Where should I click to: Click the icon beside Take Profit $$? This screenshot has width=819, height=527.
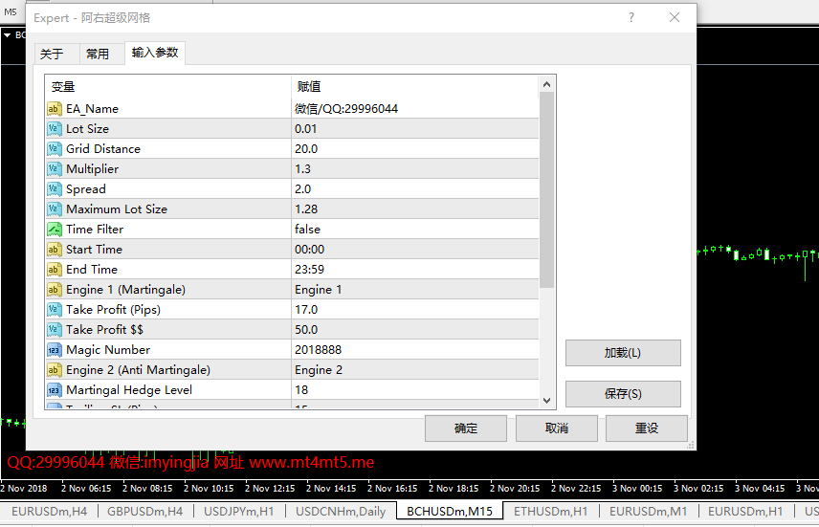pyautogui.click(x=55, y=330)
